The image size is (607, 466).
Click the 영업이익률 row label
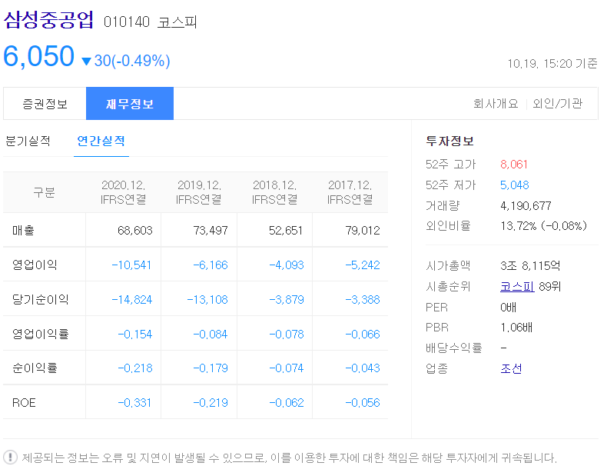[40, 334]
